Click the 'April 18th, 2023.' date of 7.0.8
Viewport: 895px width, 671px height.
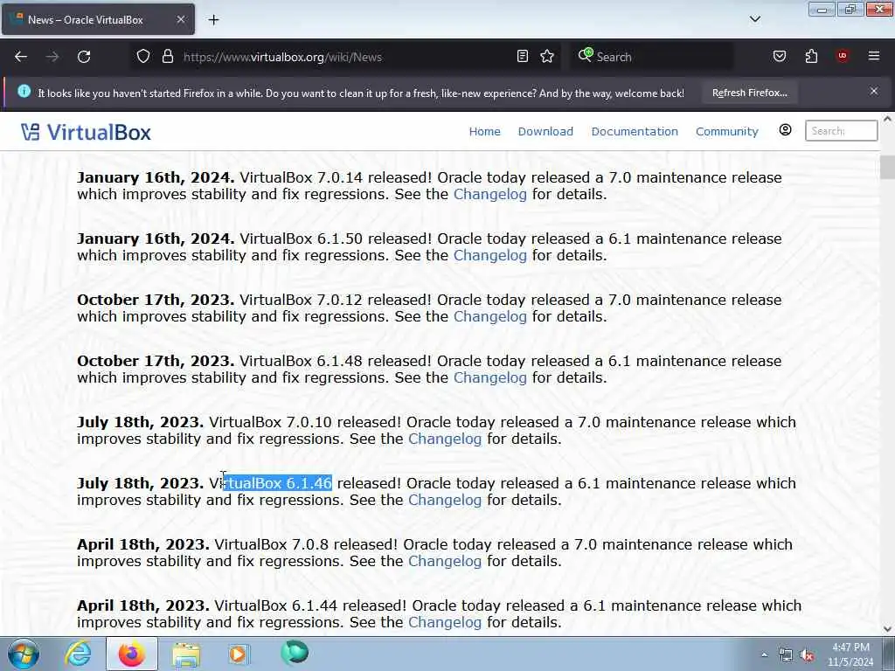coord(142,543)
